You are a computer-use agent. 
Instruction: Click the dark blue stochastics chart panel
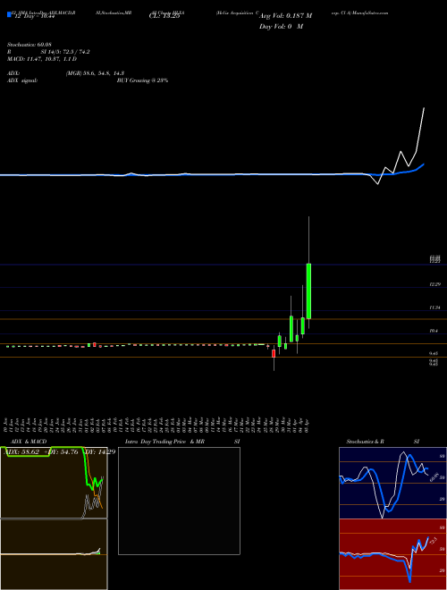pos(392,483)
